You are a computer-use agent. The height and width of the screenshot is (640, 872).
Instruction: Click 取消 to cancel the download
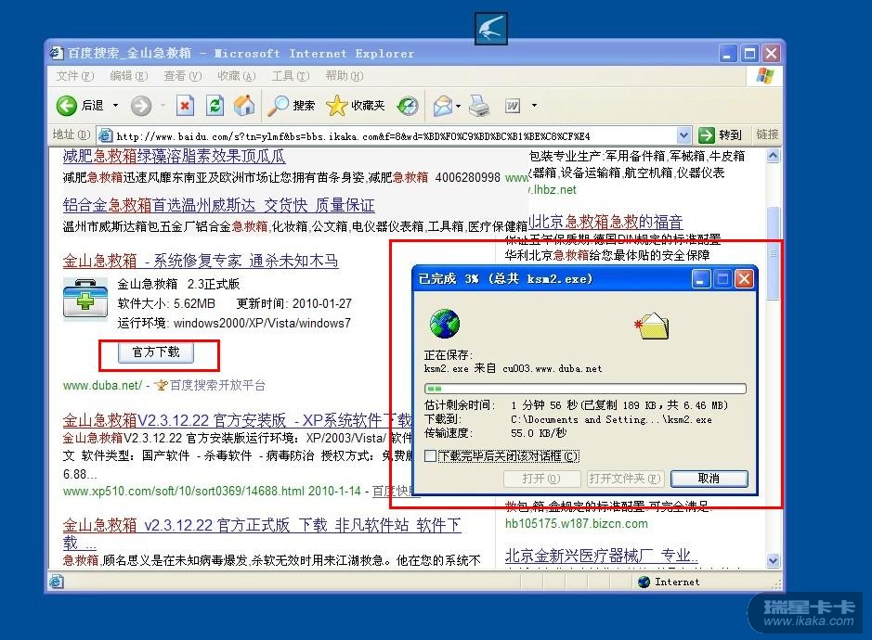709,479
